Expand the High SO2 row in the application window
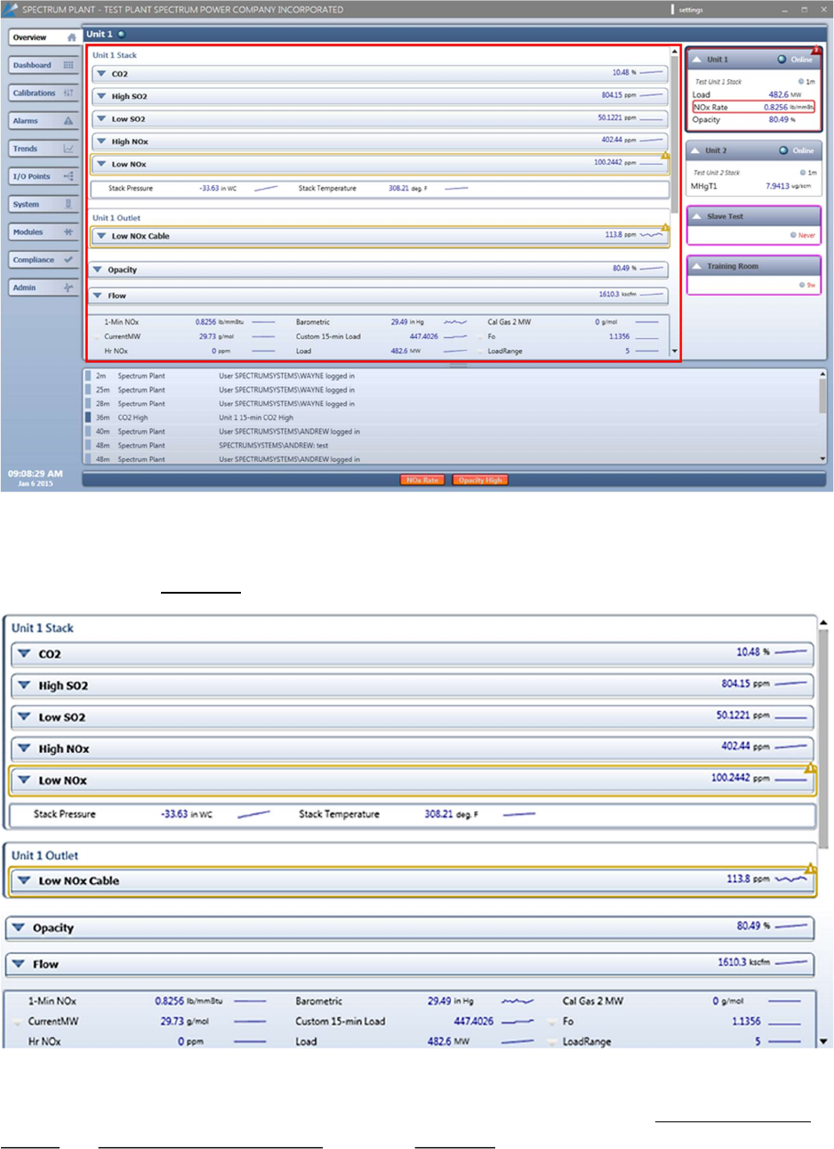The width and height of the screenshot is (834, 1149). 101,96
